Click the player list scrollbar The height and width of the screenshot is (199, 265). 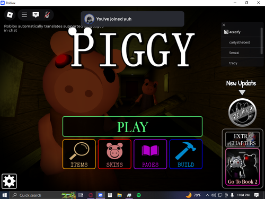pos(262,41)
